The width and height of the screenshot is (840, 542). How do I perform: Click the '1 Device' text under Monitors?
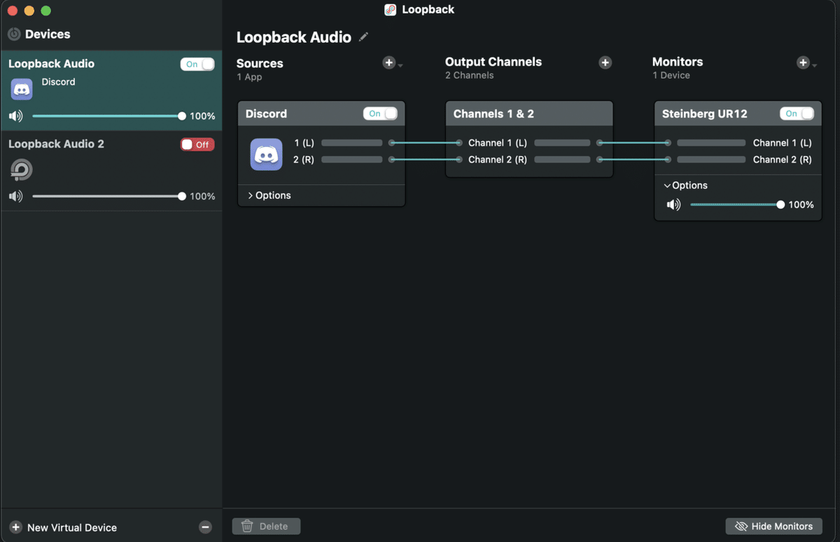coord(671,75)
